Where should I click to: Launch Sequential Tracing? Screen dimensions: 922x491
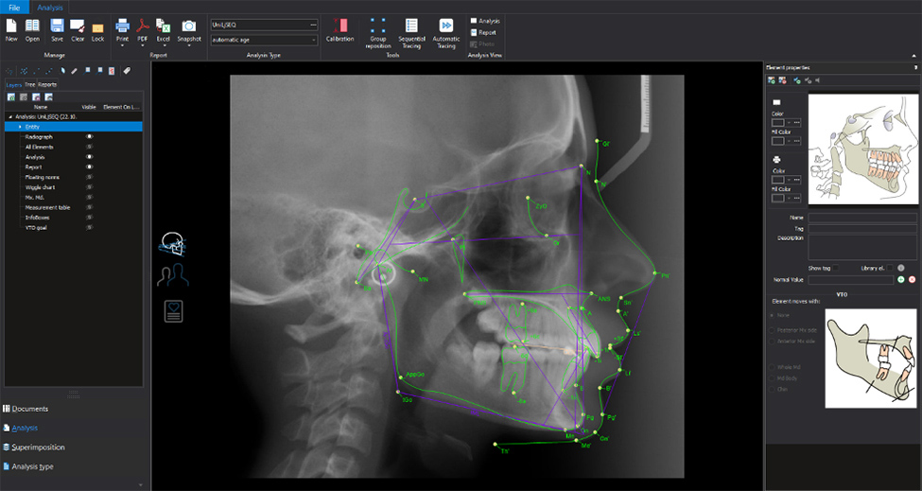coord(411,30)
